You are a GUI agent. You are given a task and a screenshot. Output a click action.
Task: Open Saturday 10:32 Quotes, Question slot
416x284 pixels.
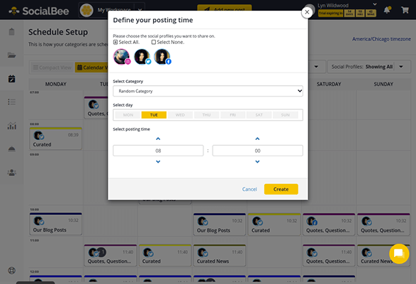click(329, 224)
